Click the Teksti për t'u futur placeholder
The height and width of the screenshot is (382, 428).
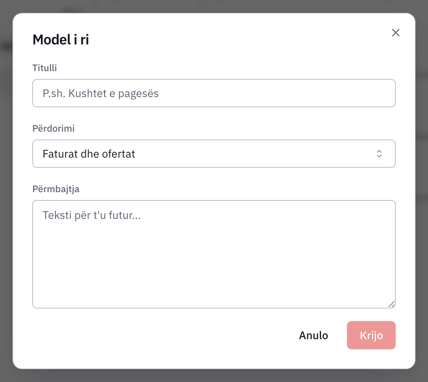point(91,215)
